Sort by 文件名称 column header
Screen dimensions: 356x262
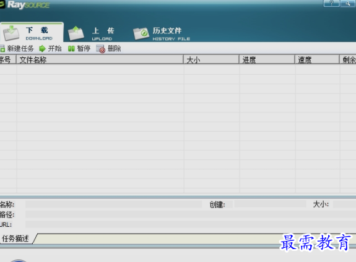[x=100, y=59]
